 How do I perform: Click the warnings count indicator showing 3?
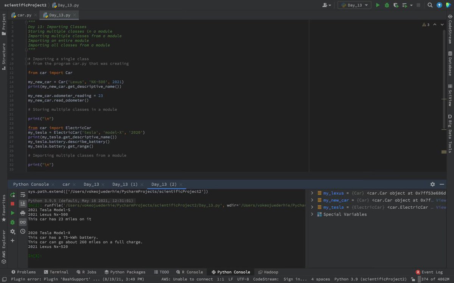pos(426,25)
